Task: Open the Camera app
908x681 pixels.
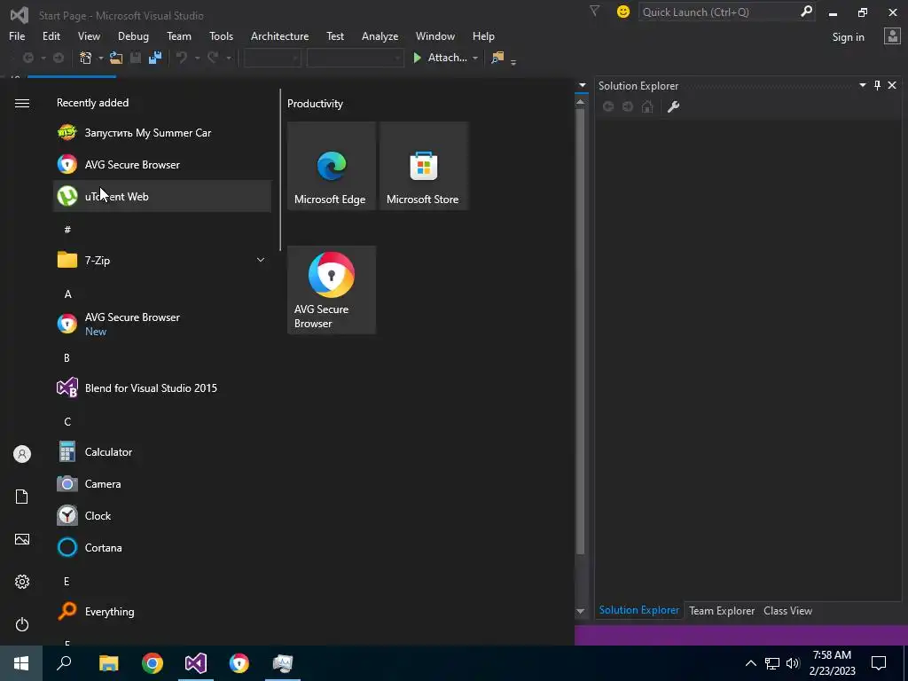Action: click(162, 483)
